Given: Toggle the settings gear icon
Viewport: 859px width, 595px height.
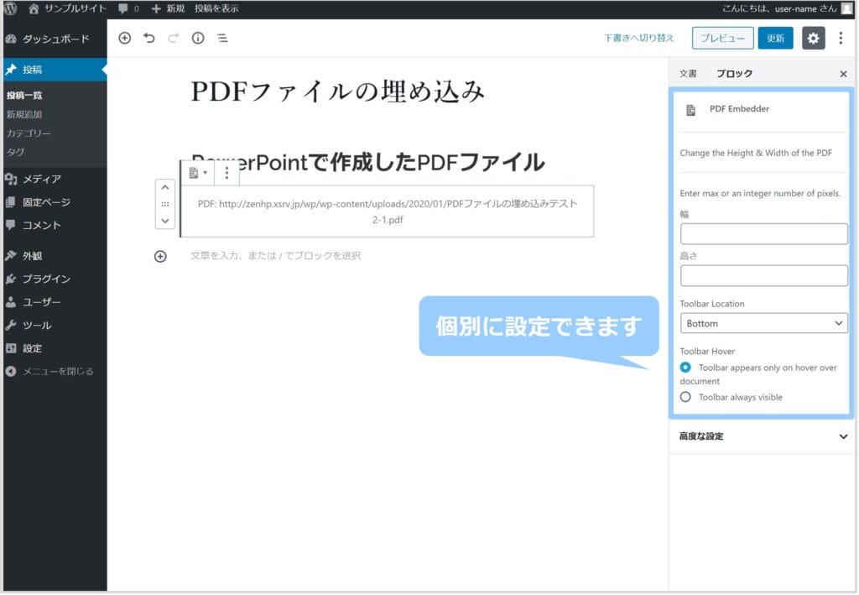Looking at the screenshot, I should pos(813,38).
